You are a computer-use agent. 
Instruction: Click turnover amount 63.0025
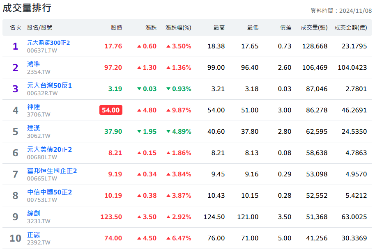click(x=354, y=217)
